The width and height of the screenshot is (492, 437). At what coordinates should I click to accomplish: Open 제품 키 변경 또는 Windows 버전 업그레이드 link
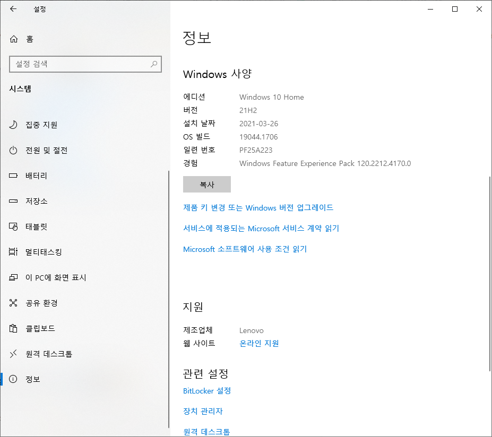tap(258, 207)
